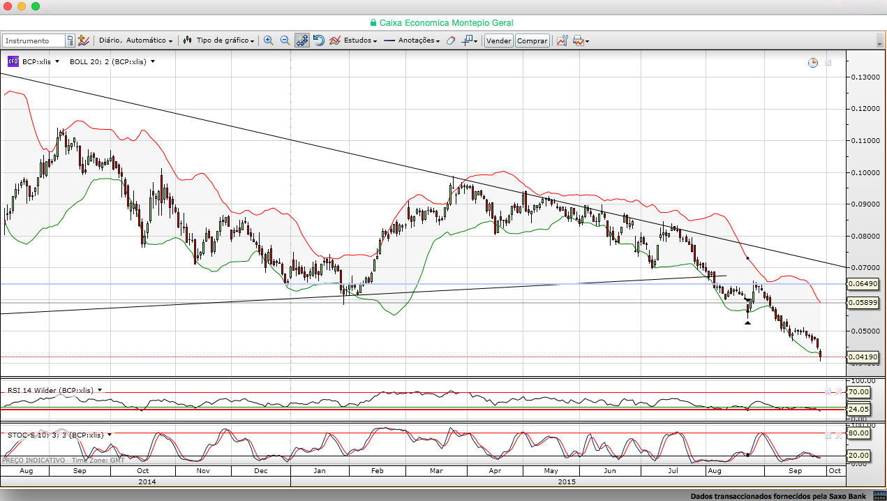Click the print chart icon
This screenshot has height=501, width=887.
click(x=579, y=40)
